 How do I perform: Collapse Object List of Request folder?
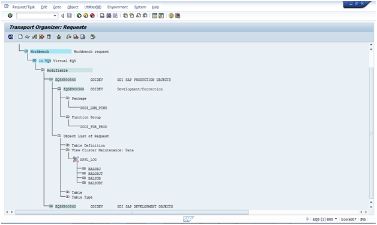tap(59, 136)
